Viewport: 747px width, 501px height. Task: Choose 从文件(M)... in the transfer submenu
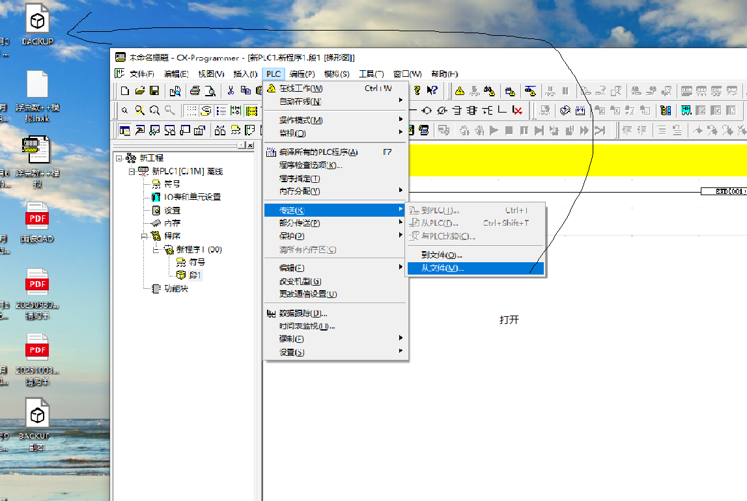(443, 268)
